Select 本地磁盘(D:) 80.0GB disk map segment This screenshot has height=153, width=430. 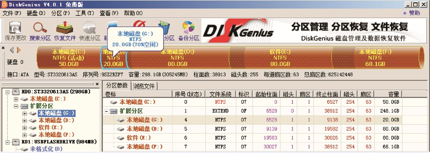178,58
